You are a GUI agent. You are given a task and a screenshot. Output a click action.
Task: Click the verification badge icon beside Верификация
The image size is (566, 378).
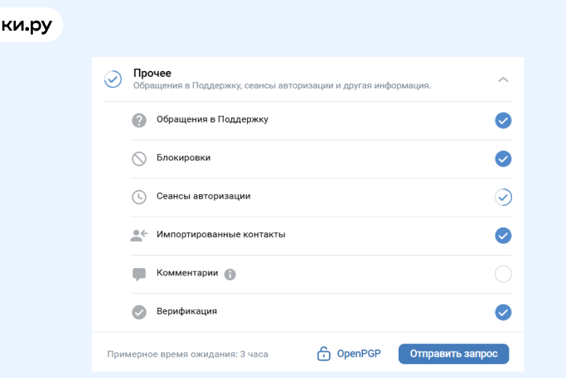pyautogui.click(x=139, y=312)
